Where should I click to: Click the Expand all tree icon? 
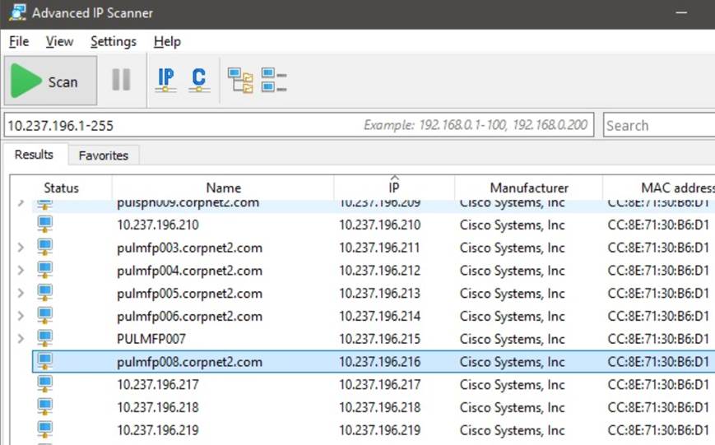(x=240, y=81)
